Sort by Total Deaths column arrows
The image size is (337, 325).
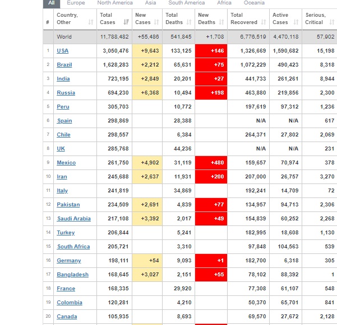click(189, 22)
